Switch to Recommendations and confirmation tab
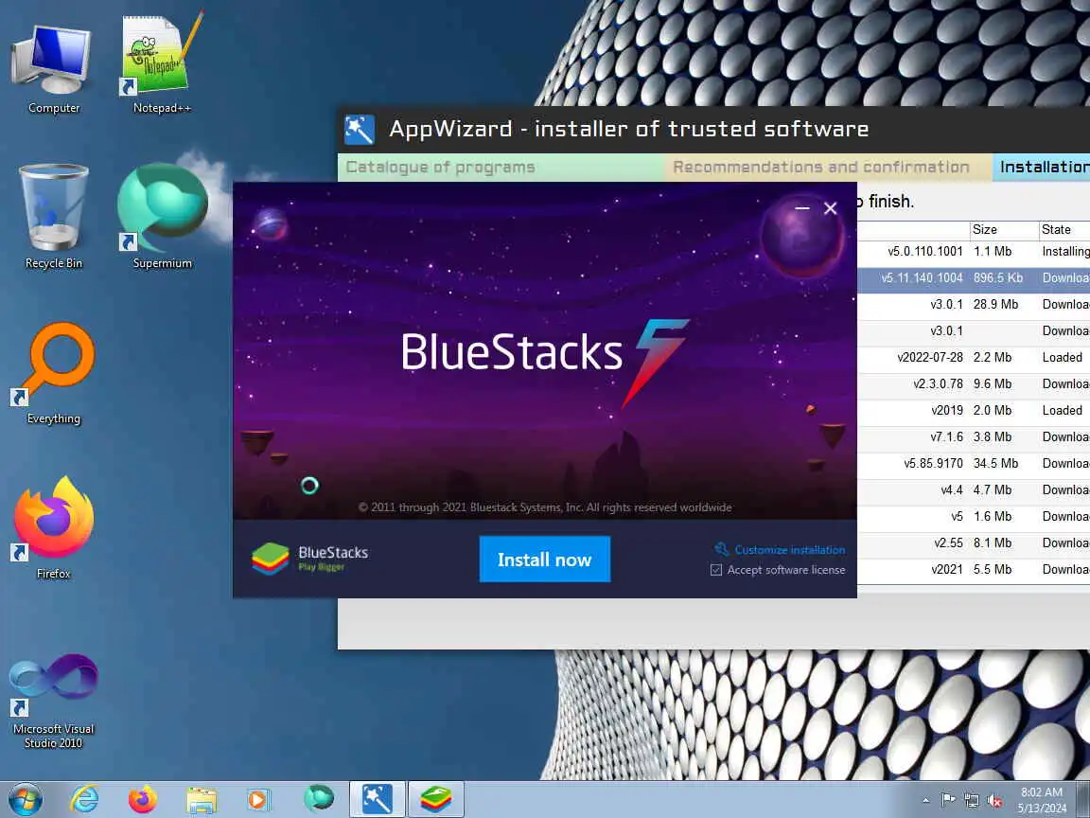The width and height of the screenshot is (1090, 818). point(827,167)
